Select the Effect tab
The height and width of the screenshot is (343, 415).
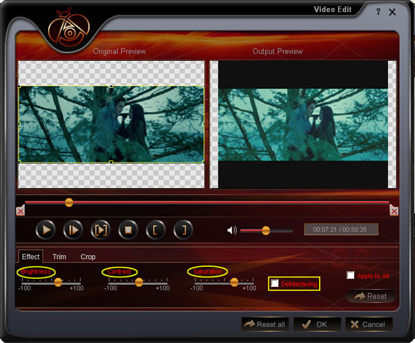pyautogui.click(x=30, y=257)
